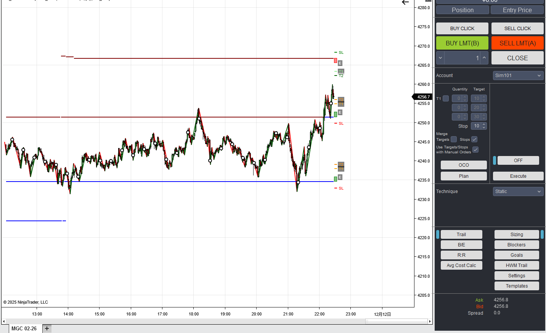Click the horizontal chart scrollbar thumb
Viewport: 546px width, 333px height.
[397, 321]
